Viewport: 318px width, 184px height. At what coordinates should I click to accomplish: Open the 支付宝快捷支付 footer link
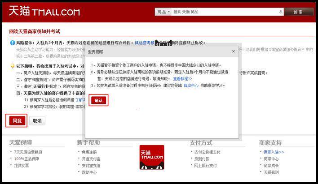click(x=207, y=152)
